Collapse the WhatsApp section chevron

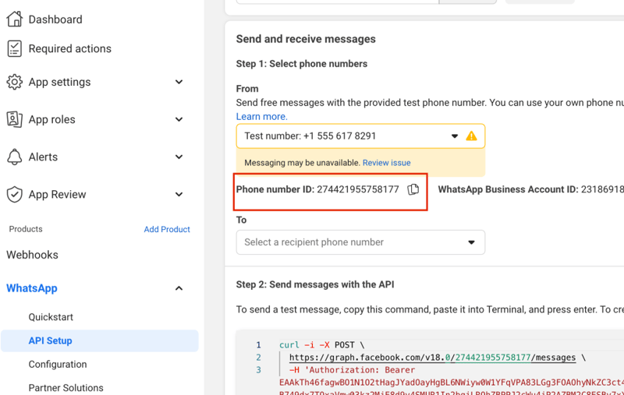pyautogui.click(x=179, y=288)
